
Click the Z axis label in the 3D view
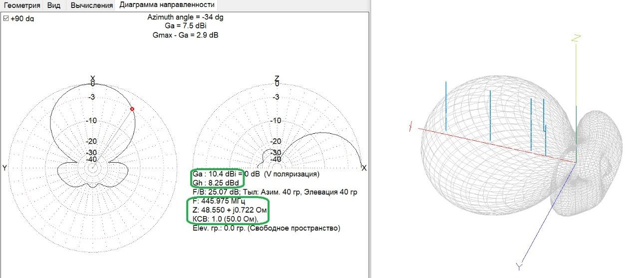pyautogui.click(x=576, y=38)
